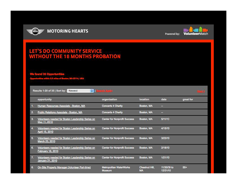This screenshot has width=237, height=184.
Task: Click the 5/11/10 date cell
Action: pyautogui.click(x=165, y=119)
